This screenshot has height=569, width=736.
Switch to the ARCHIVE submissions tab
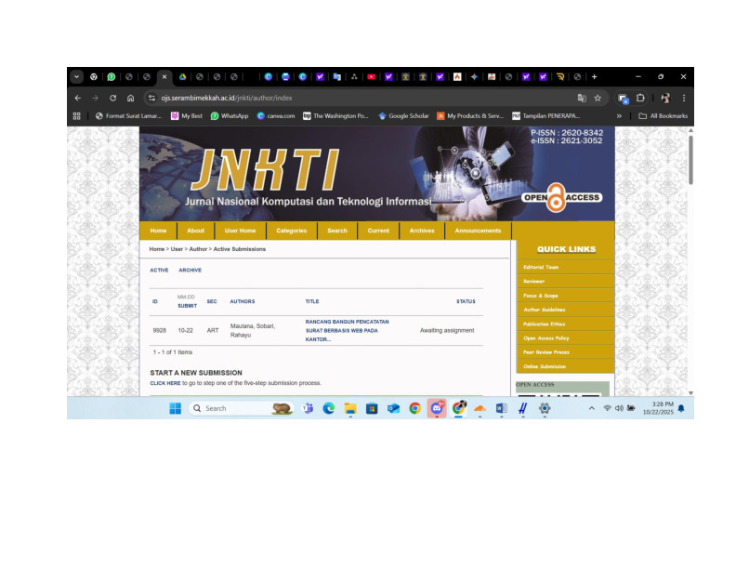click(190, 271)
